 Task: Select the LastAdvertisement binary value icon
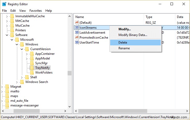(77, 32)
